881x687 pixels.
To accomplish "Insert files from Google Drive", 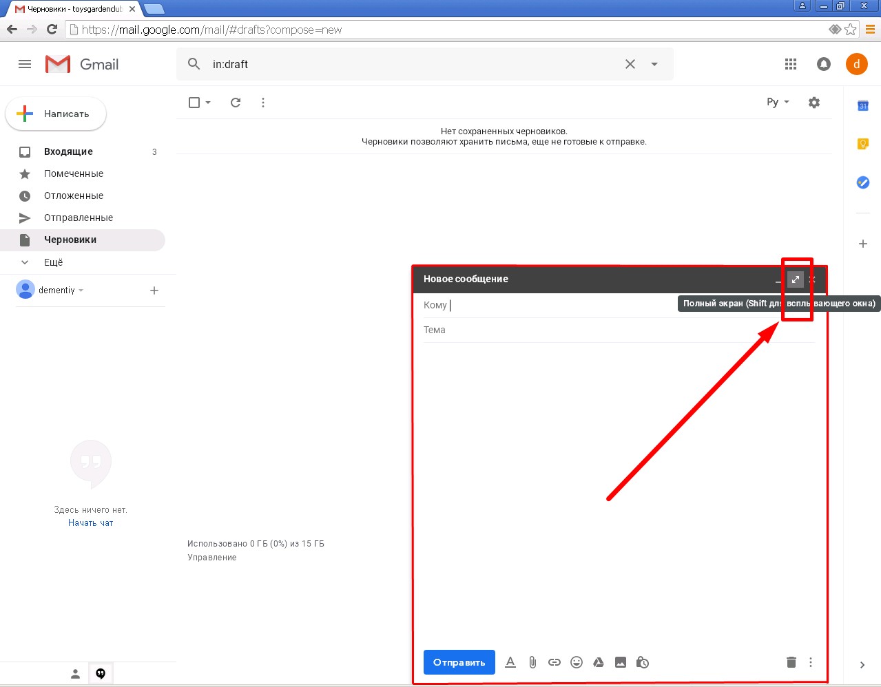I will pos(599,662).
